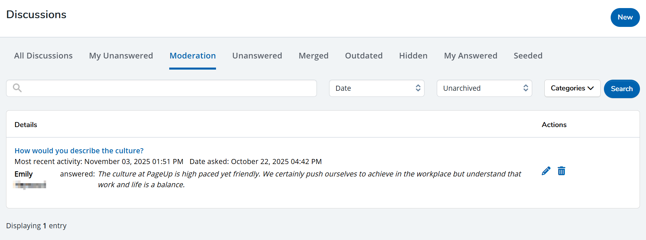Switch to the All Discussions tab
Screen dimensions: 646x240
tap(43, 56)
